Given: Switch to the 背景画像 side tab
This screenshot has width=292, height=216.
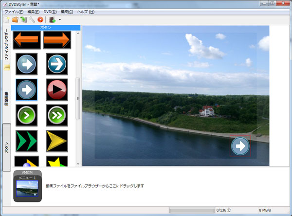Looking at the screenshot, I should (7, 99).
